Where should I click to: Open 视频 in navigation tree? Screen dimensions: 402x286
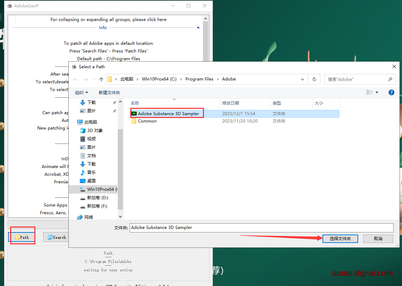(91, 139)
